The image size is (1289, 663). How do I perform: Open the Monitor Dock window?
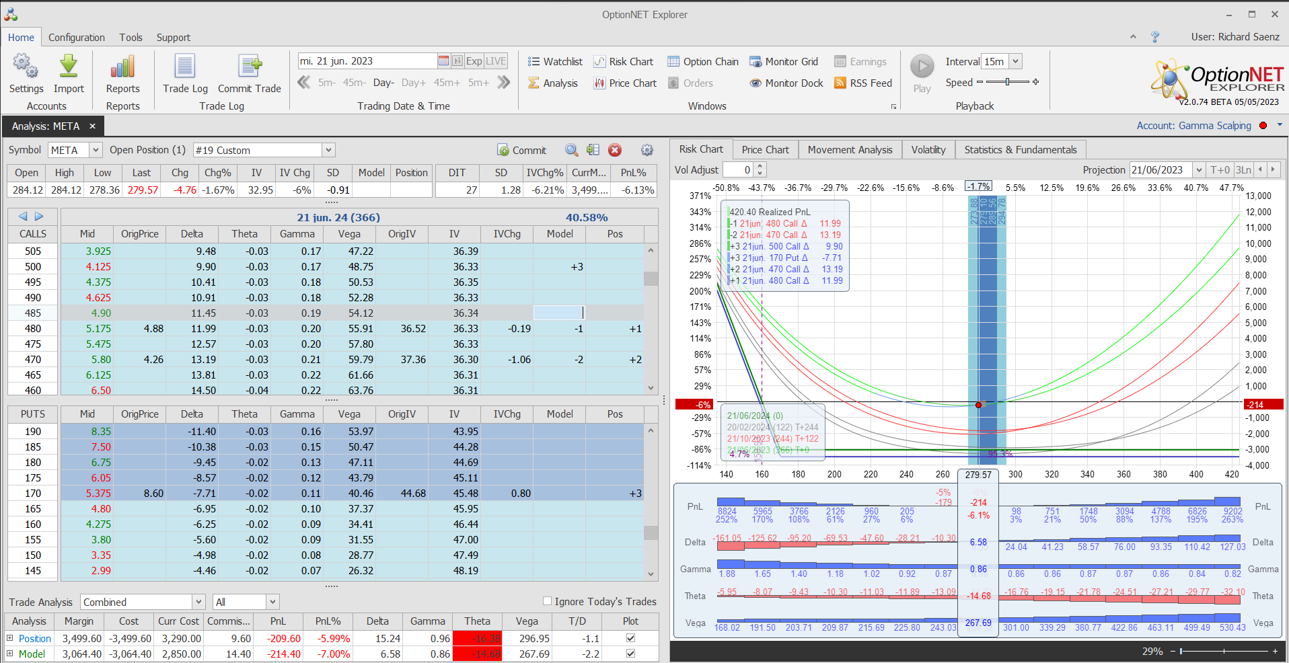click(786, 83)
